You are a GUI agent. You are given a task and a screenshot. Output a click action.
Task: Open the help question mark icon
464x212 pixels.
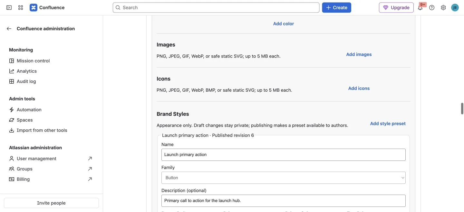click(432, 7)
